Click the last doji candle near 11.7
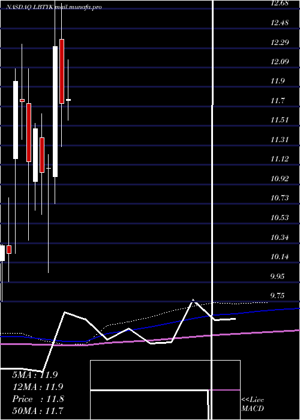This screenshot has height=420, width=300. (x=68, y=100)
